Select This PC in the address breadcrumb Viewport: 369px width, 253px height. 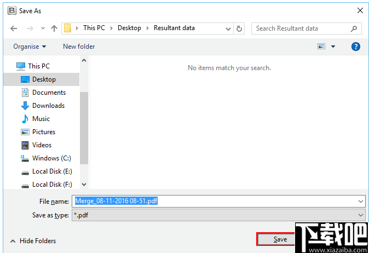[x=94, y=28]
